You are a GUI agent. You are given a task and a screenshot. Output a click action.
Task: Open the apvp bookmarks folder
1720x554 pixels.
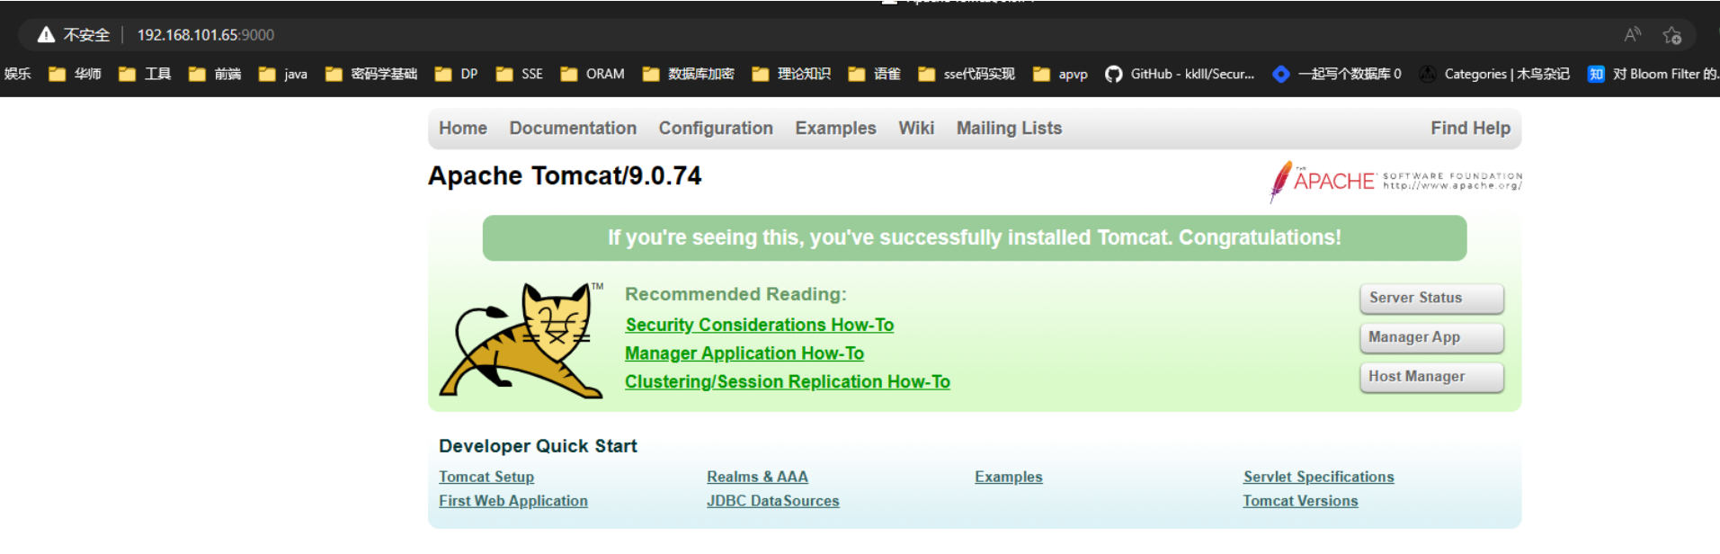(x=1061, y=74)
